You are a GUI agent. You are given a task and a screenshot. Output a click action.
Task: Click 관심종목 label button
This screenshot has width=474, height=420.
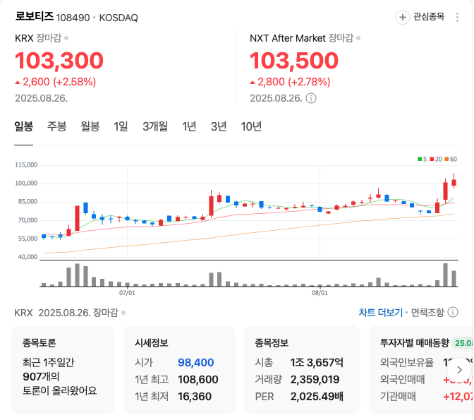(x=429, y=17)
